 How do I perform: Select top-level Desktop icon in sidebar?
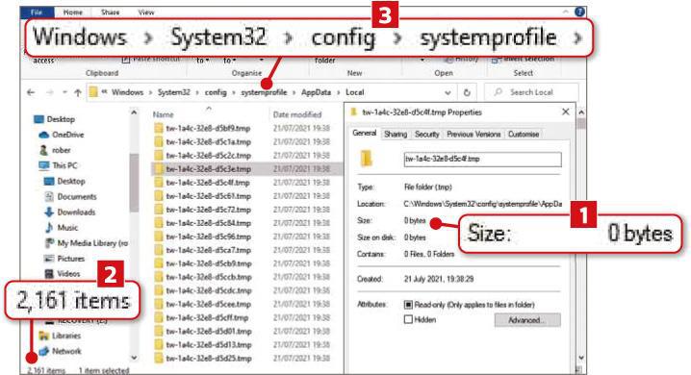(39, 119)
